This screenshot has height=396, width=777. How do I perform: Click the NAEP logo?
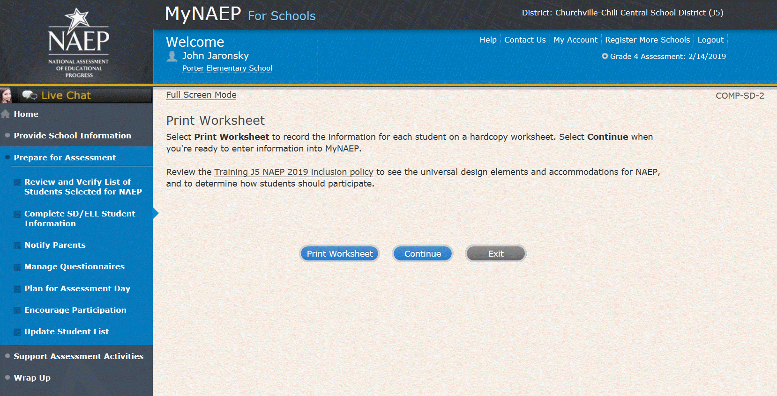(78, 42)
